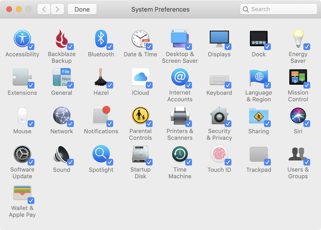Uncheck the Sound pane checkbox

pyautogui.click(x=70, y=162)
